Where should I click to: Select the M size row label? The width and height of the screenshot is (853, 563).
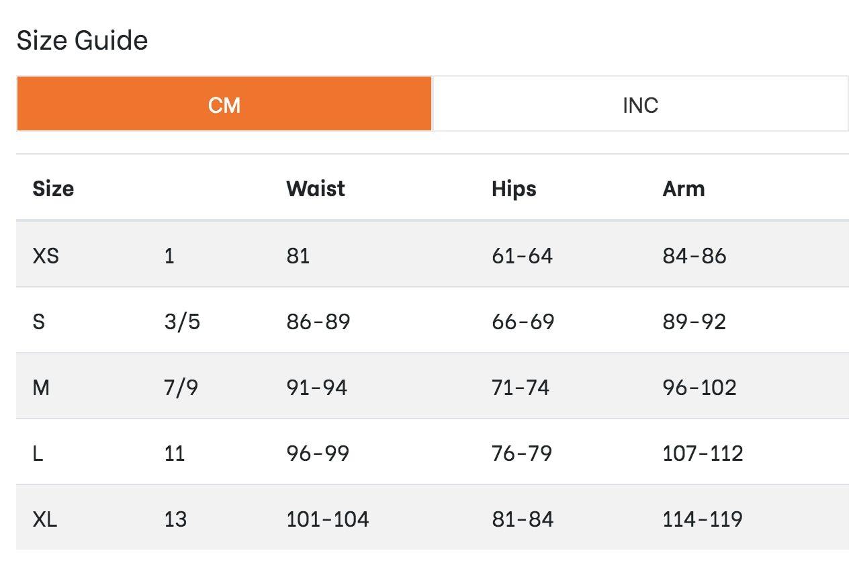41,388
